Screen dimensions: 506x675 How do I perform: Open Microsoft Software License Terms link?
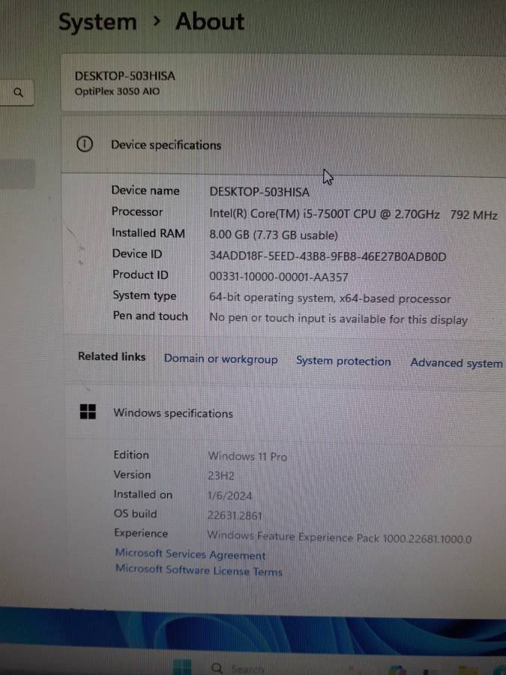click(199, 571)
